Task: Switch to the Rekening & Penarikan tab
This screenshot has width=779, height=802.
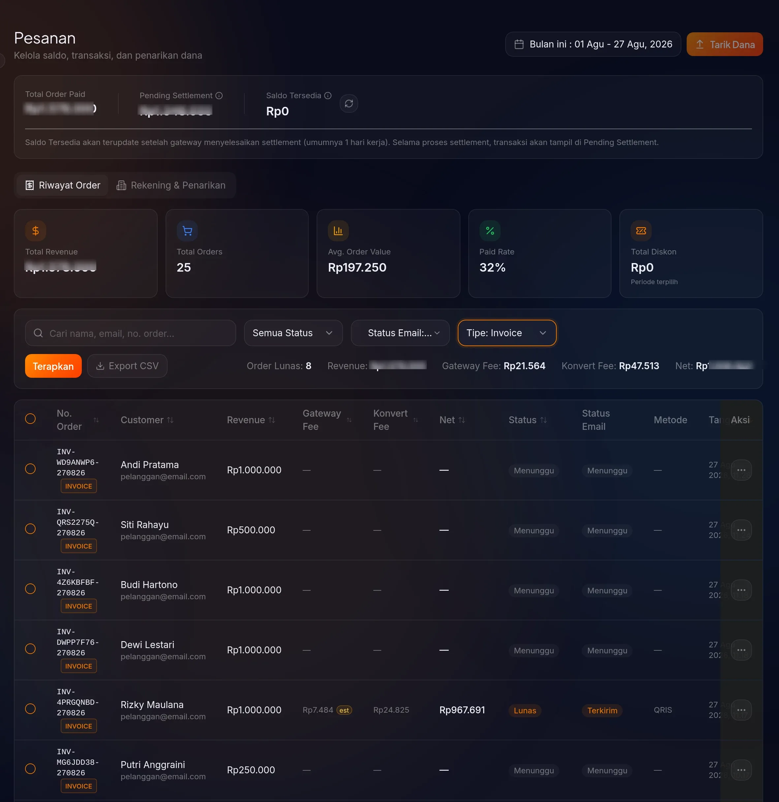Action: point(171,185)
